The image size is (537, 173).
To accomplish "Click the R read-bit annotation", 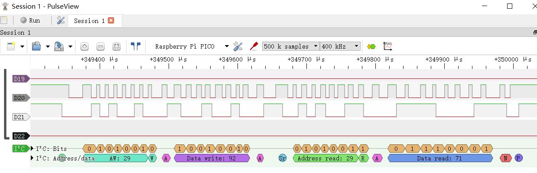I will point(363,158).
